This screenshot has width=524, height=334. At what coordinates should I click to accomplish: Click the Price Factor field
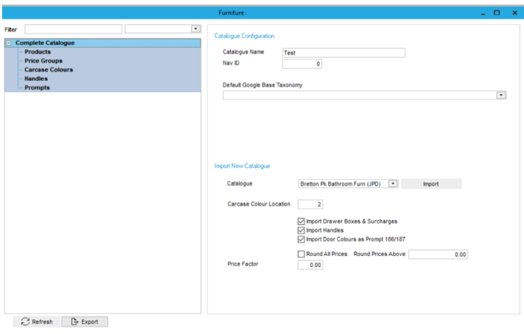[310, 265]
